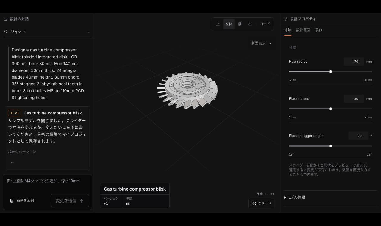The height and width of the screenshot is (226, 381).
Task: Click the Blade stagger angle slider handle
Action: (x=330, y=146)
